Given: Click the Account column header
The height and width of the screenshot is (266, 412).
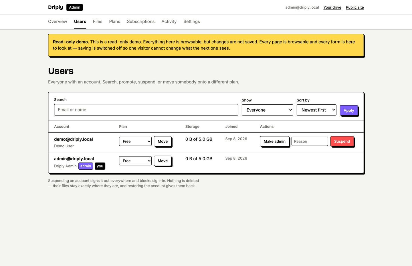Looking at the screenshot, I should [62, 126].
